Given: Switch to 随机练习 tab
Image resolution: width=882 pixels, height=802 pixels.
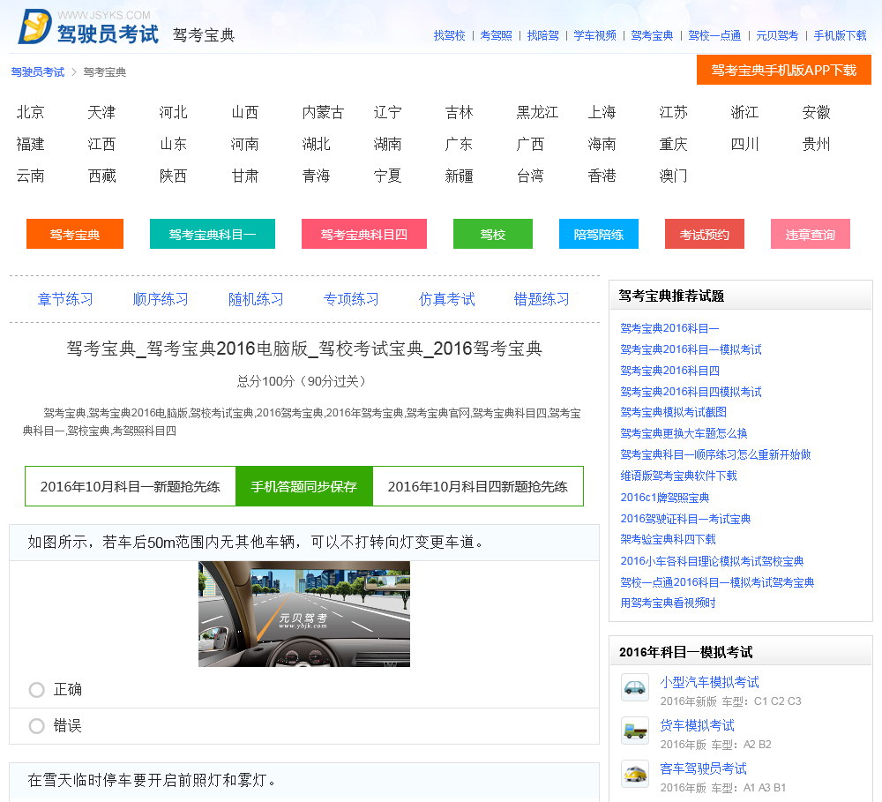Looking at the screenshot, I should pos(256,299).
